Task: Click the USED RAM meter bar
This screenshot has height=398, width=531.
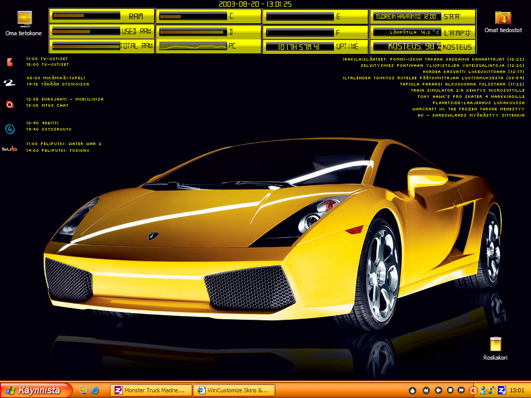Action: pyautogui.click(x=86, y=32)
